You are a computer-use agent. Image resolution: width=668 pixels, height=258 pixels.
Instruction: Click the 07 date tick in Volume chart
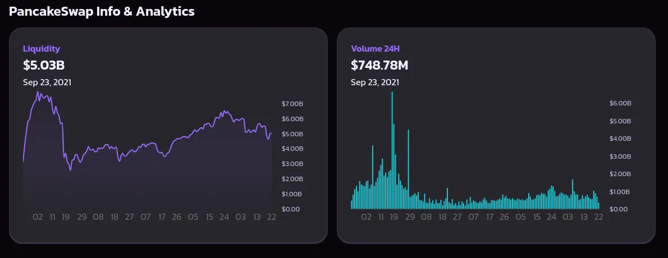click(x=473, y=216)
